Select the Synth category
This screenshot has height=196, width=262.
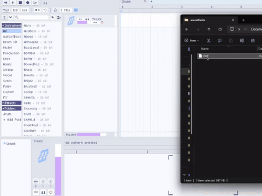point(11,81)
